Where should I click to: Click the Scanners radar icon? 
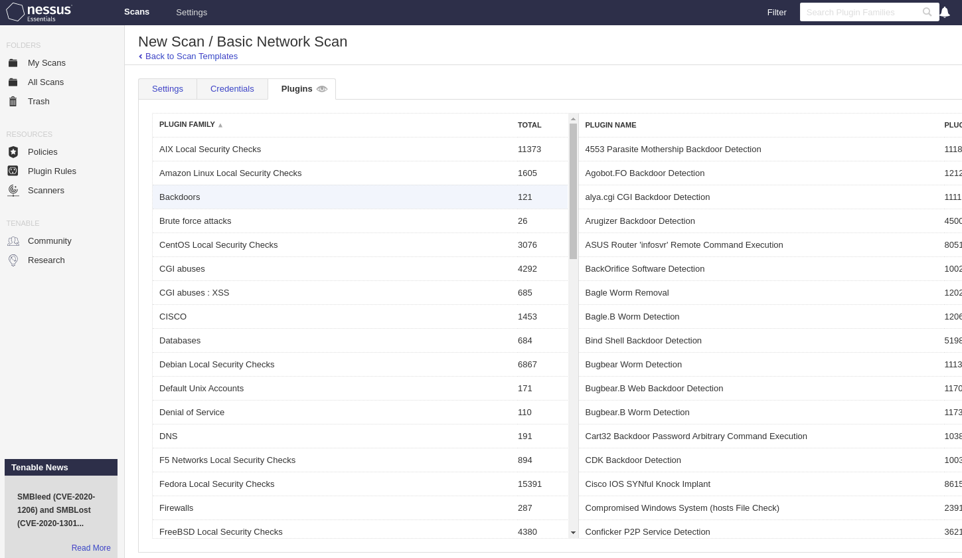point(13,191)
